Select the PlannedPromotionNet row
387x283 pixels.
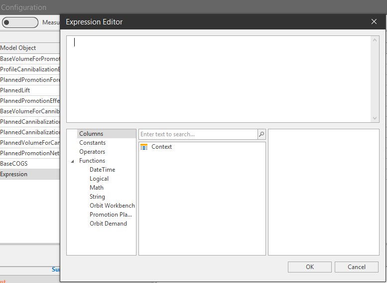click(30, 153)
